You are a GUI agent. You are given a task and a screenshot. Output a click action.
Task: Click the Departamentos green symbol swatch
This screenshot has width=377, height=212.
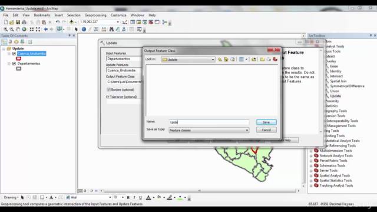pyautogui.click(x=18, y=68)
